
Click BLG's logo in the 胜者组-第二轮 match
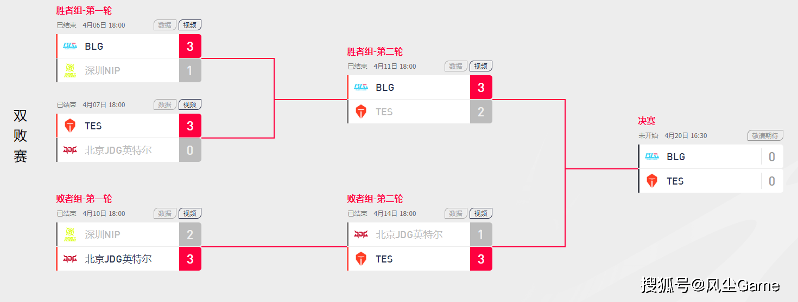tap(361, 87)
